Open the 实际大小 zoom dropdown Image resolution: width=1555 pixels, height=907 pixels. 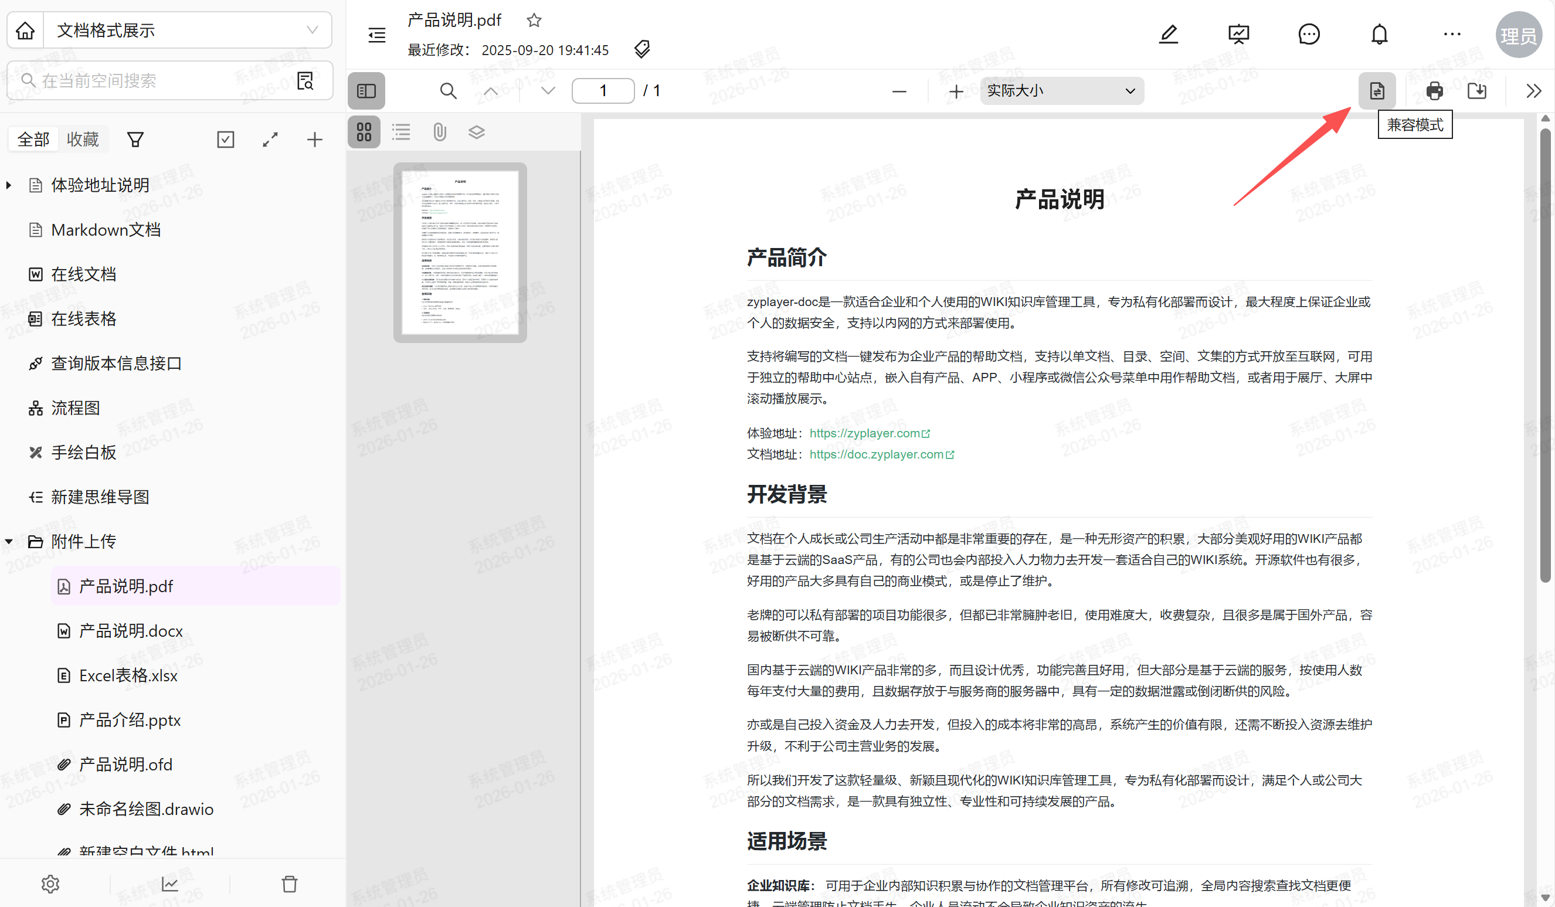(x=1061, y=91)
